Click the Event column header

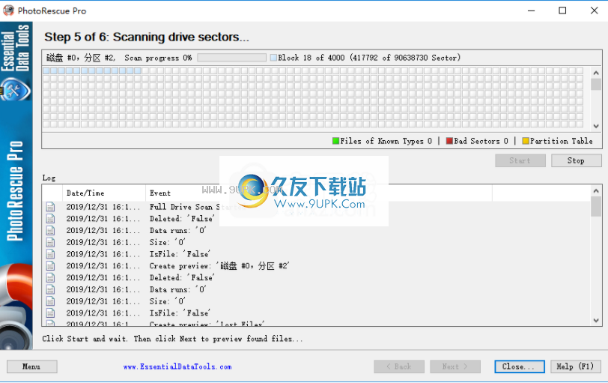pyautogui.click(x=319, y=193)
